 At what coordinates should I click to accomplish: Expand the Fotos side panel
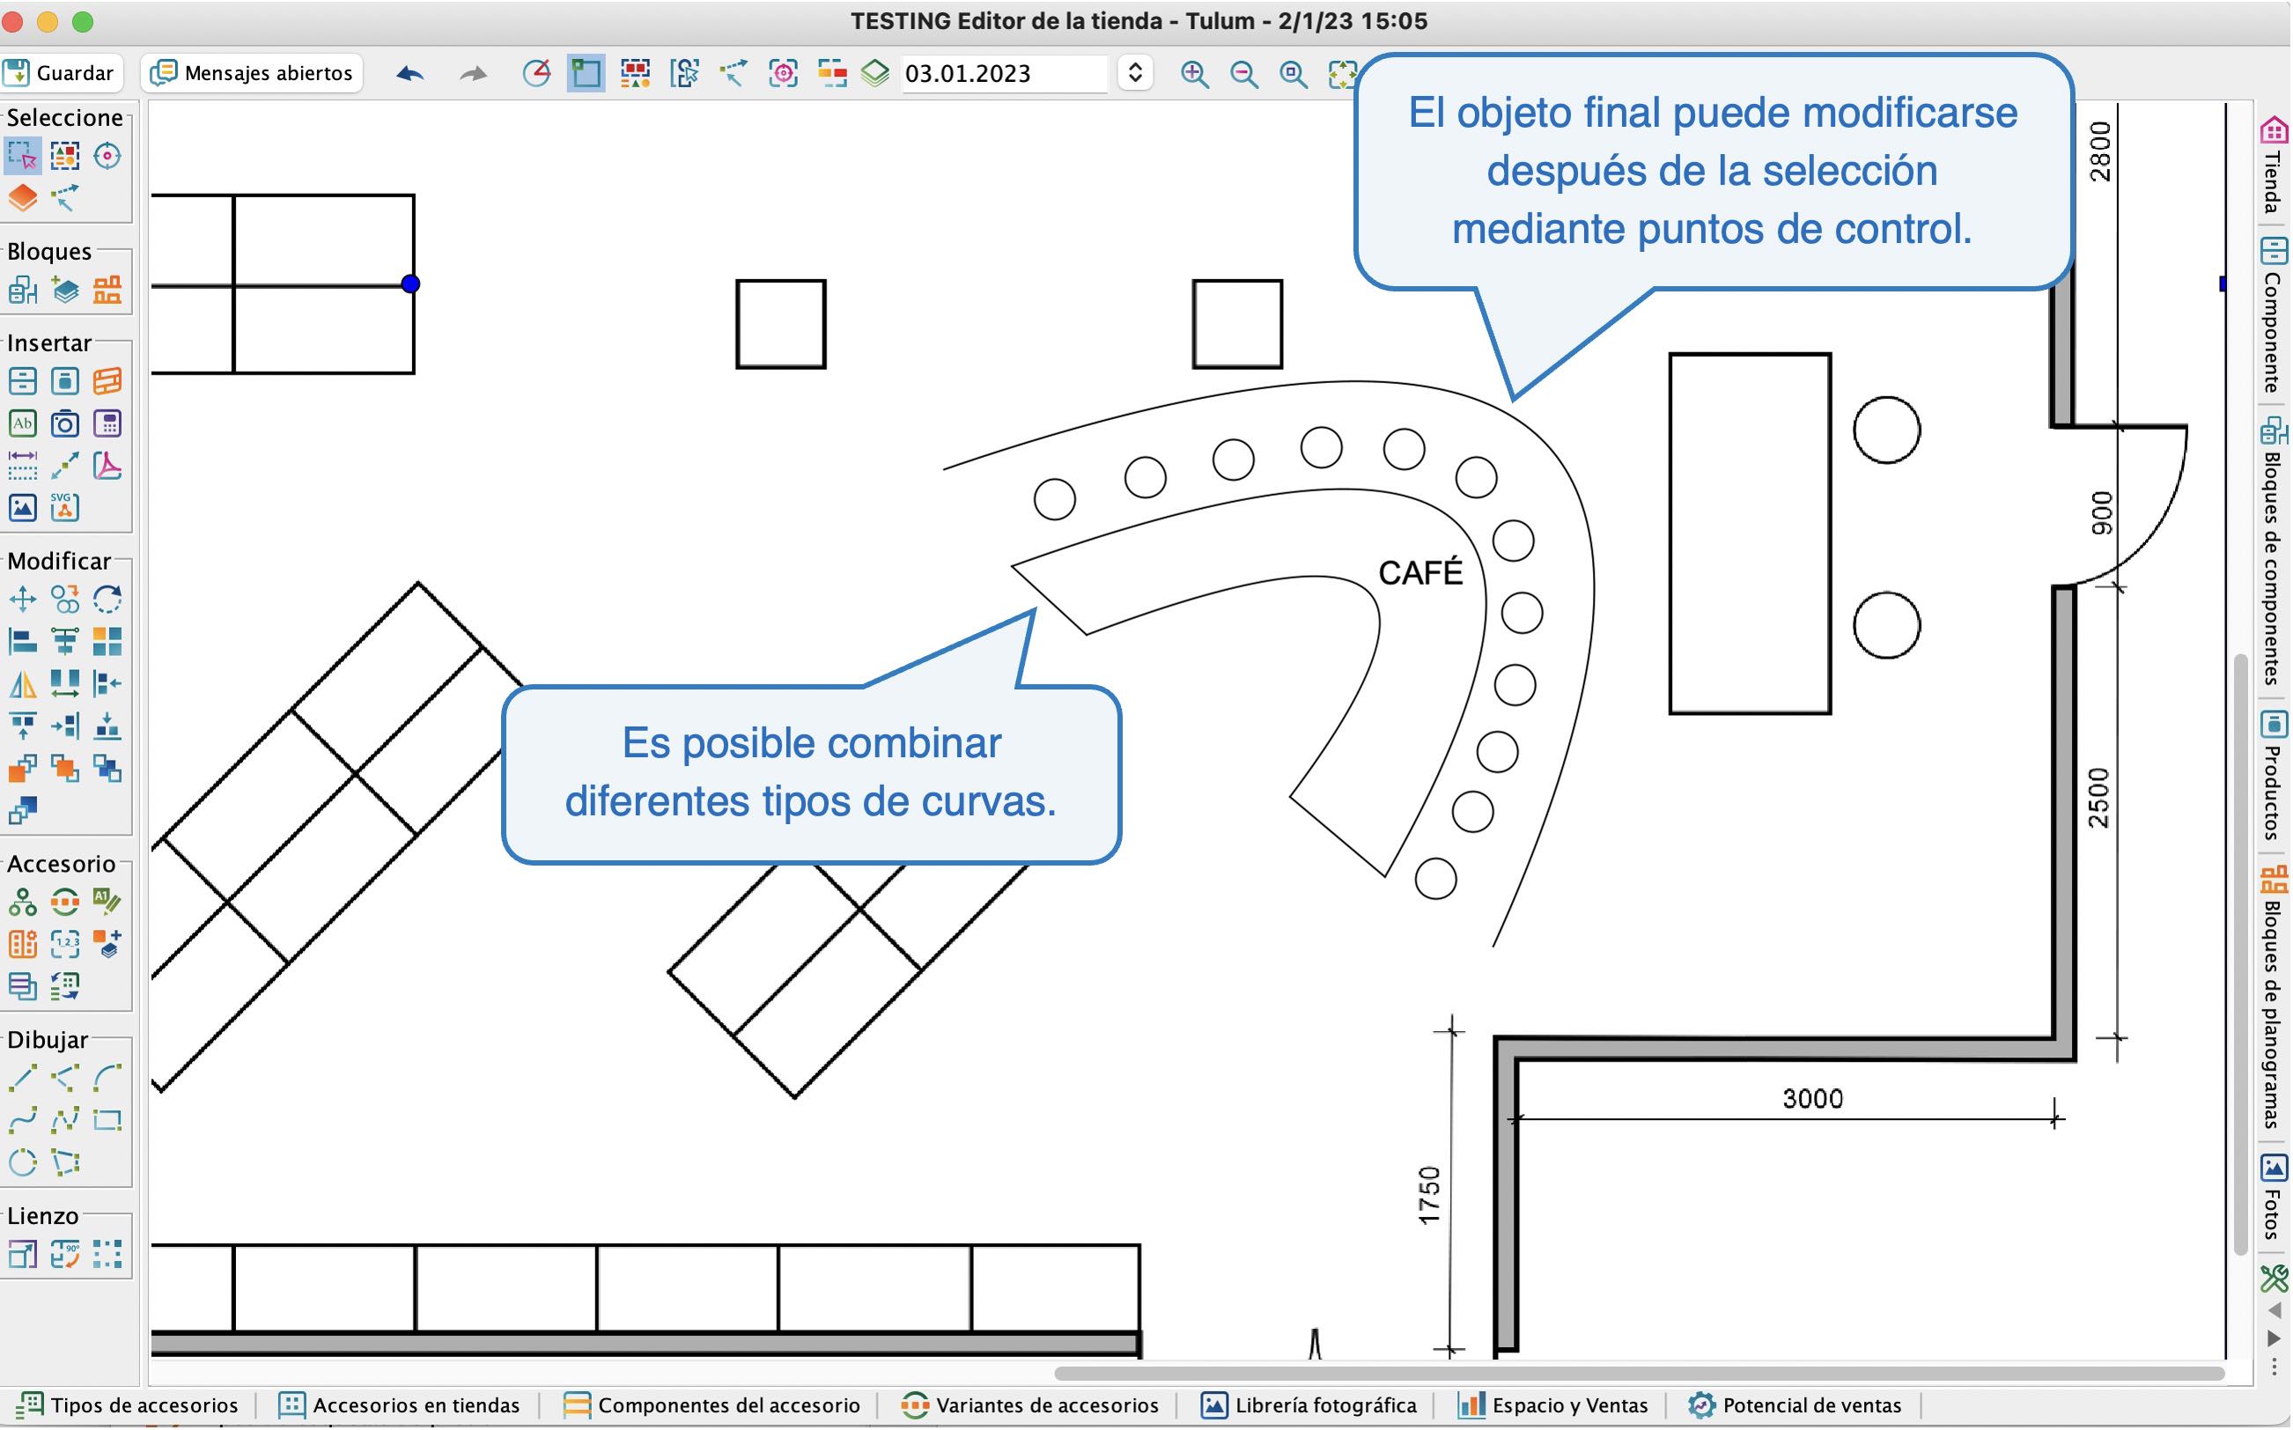coord(2275,1198)
